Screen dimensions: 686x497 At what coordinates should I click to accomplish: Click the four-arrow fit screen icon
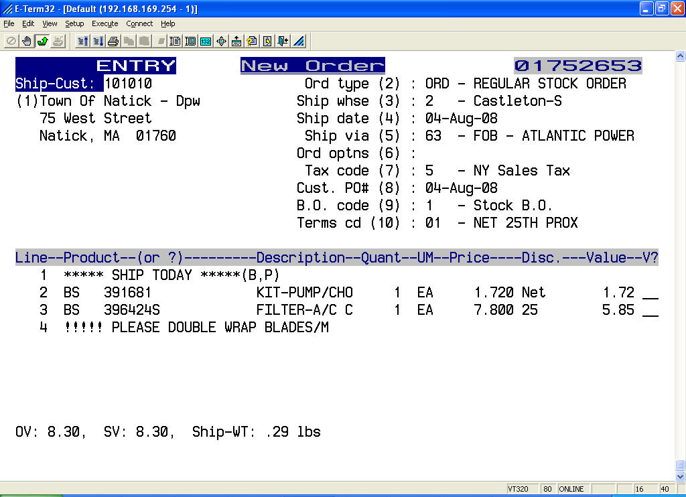pos(221,41)
